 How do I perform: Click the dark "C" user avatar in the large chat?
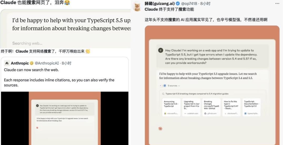(x=160, y=50)
